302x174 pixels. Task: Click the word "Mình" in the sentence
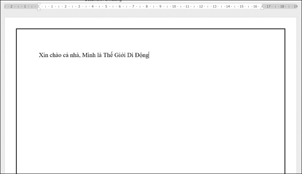click(x=89, y=55)
